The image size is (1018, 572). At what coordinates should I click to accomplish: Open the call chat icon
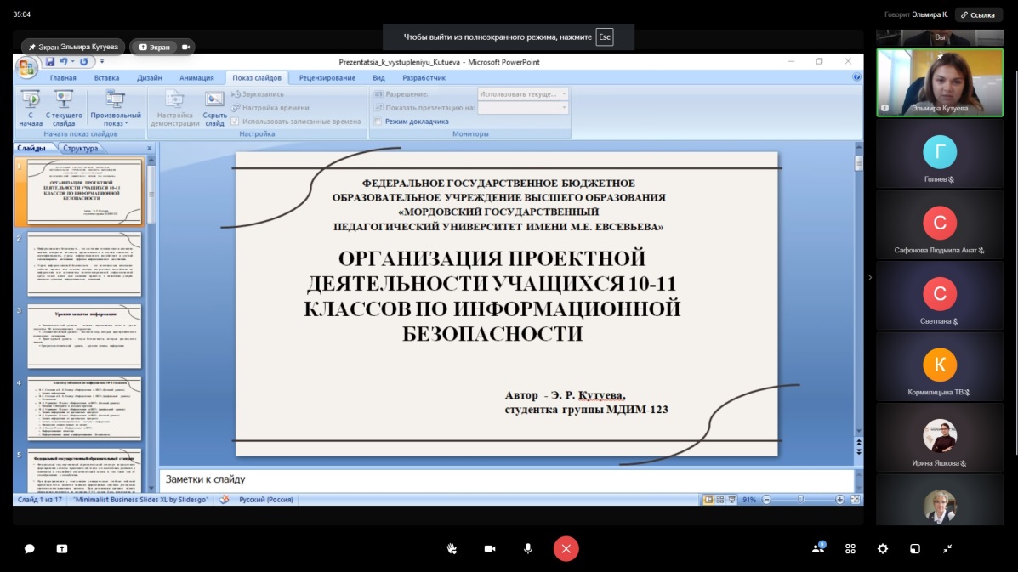(x=29, y=549)
